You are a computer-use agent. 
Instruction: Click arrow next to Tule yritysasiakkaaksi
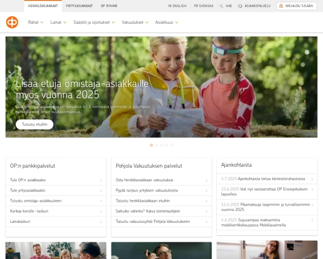pyautogui.click(x=101, y=190)
